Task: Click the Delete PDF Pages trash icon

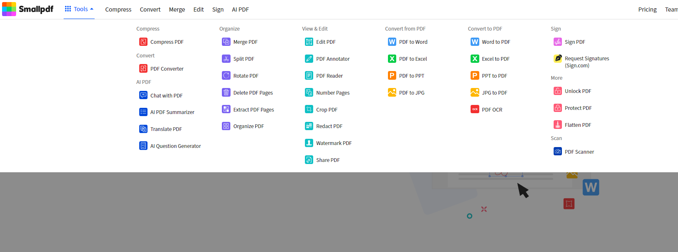Action: tap(226, 93)
